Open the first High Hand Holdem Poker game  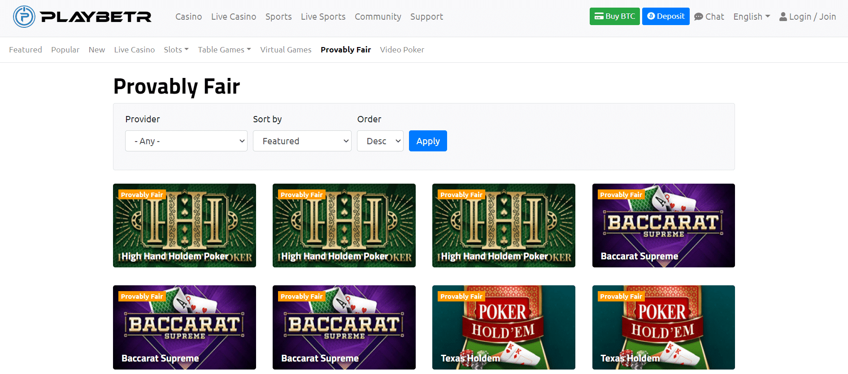[x=184, y=225]
